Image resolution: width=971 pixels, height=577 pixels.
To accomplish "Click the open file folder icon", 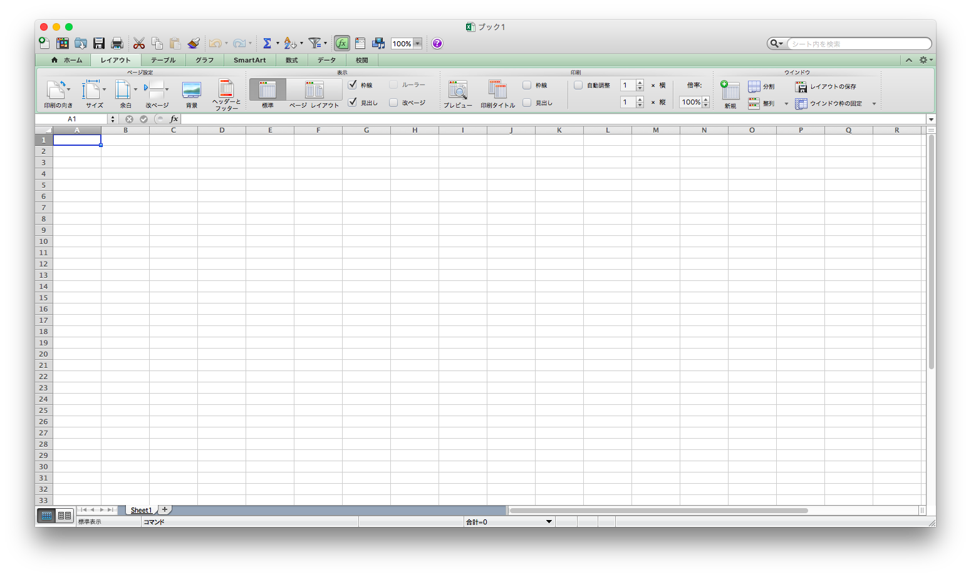I will tap(81, 43).
